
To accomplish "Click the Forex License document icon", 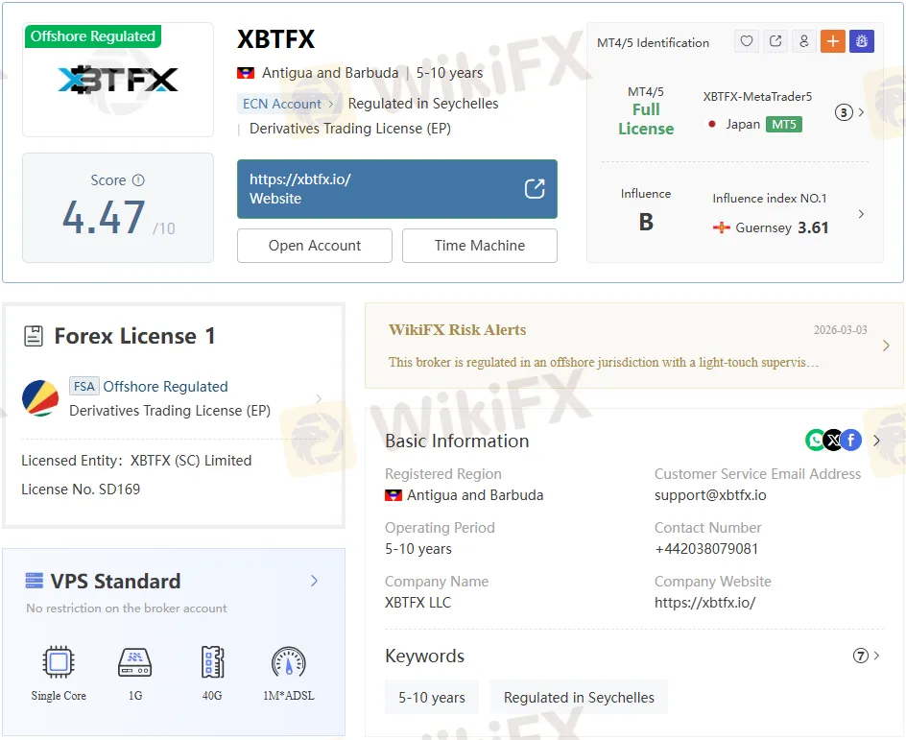I will coord(34,336).
